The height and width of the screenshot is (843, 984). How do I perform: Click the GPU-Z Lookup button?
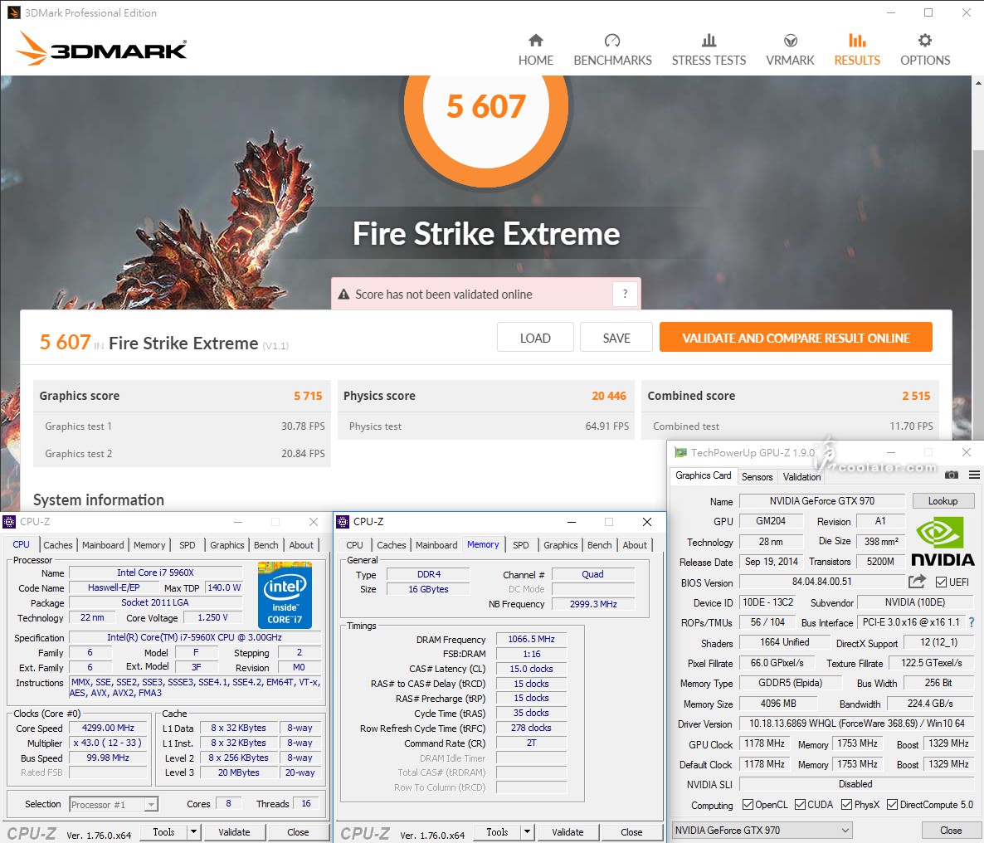click(943, 501)
